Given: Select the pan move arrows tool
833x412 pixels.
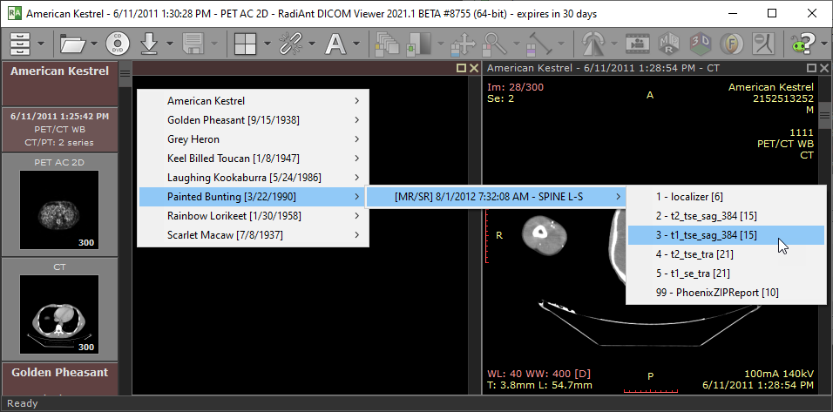Looking at the screenshot, I should [x=462, y=44].
